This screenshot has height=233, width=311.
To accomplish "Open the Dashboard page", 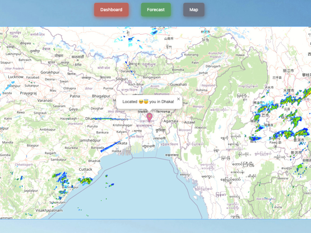I will [x=111, y=10].
